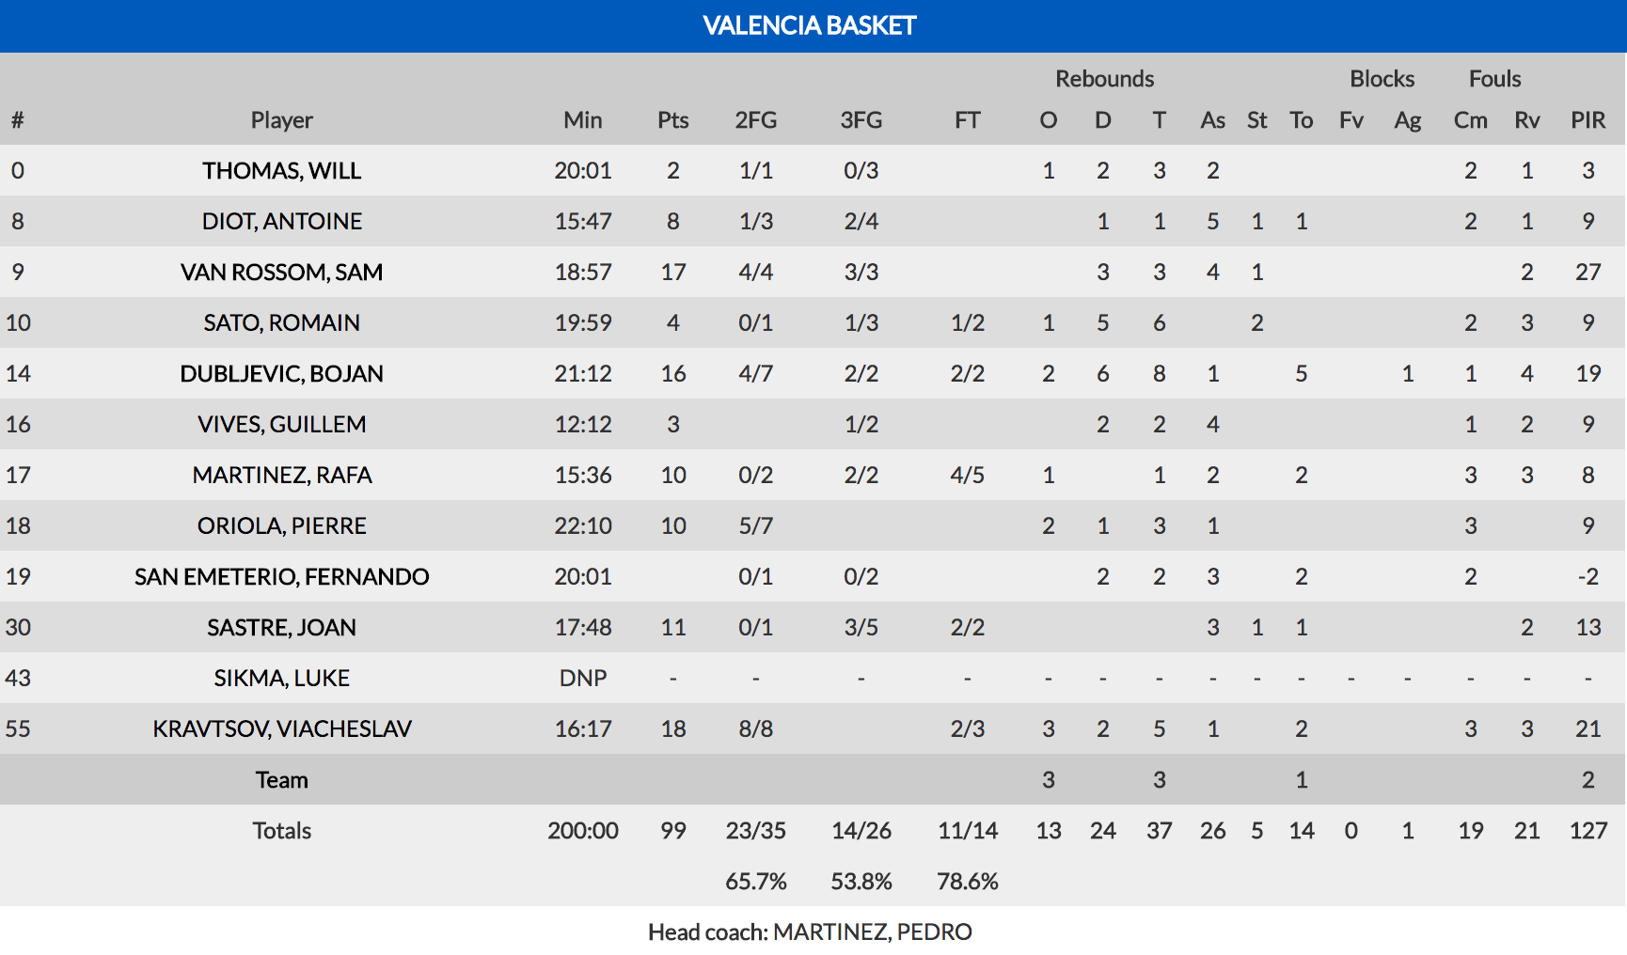Select KRAVTSOV, VIACHESLAV player name
This screenshot has height=955, width=1627.
(x=281, y=729)
